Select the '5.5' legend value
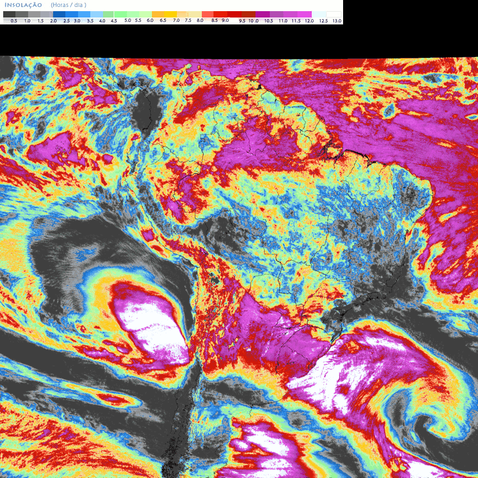478x478 pixels. tap(138, 20)
